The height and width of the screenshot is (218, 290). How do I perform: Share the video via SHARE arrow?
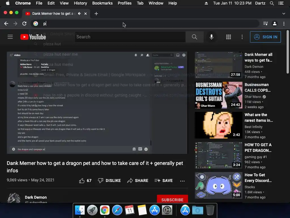tap(138, 181)
